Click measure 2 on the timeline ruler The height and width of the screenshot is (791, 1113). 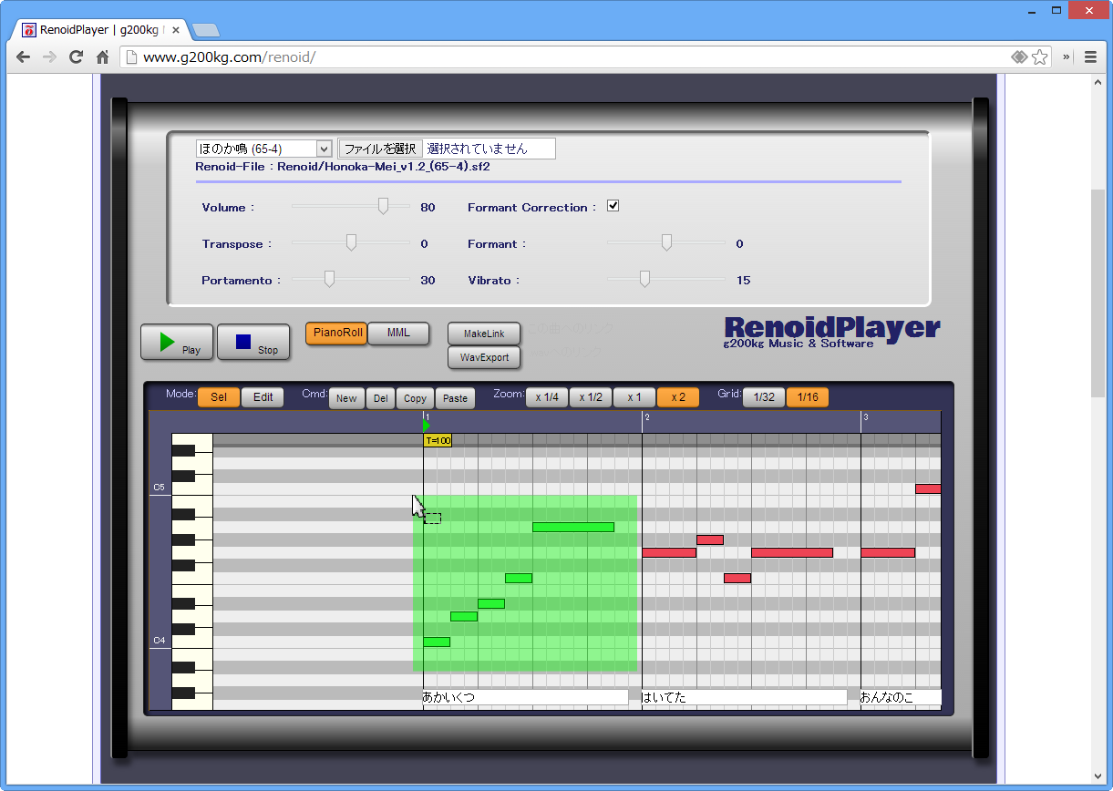(x=646, y=417)
